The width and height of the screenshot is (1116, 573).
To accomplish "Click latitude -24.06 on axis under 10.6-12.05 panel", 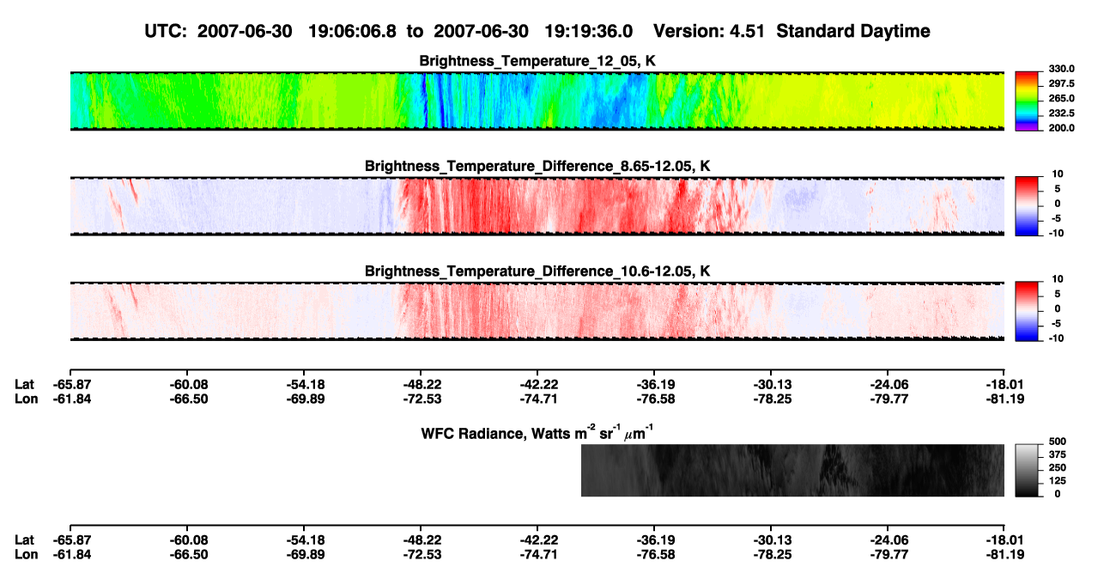I will click(x=889, y=384).
